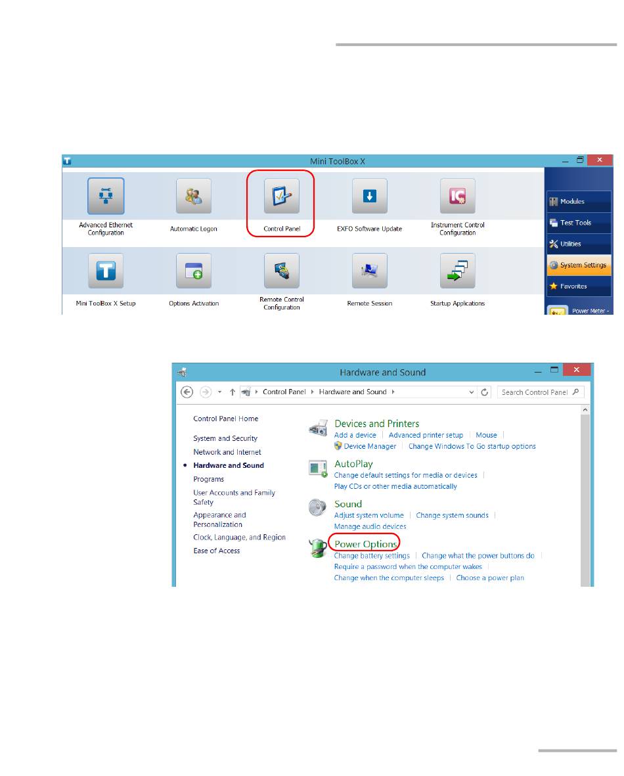Open Advanced Ethernet Configuration icon
The width and height of the screenshot is (624, 776).
tap(105, 196)
